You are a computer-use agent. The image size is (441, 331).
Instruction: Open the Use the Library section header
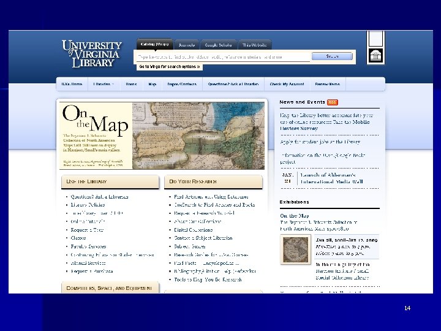[110, 182]
